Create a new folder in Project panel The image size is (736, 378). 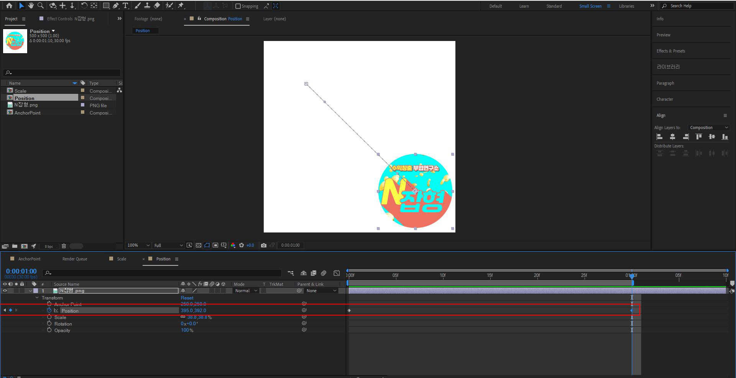[15, 246]
